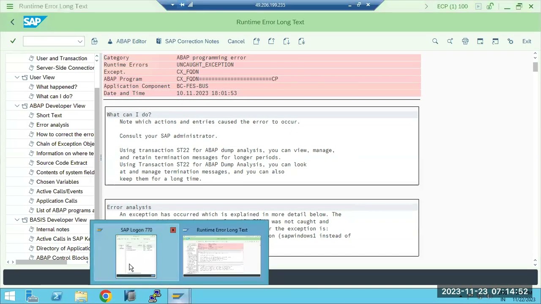Select How to correct the error item
Viewport: 541px width, 304px height.
pos(65,134)
